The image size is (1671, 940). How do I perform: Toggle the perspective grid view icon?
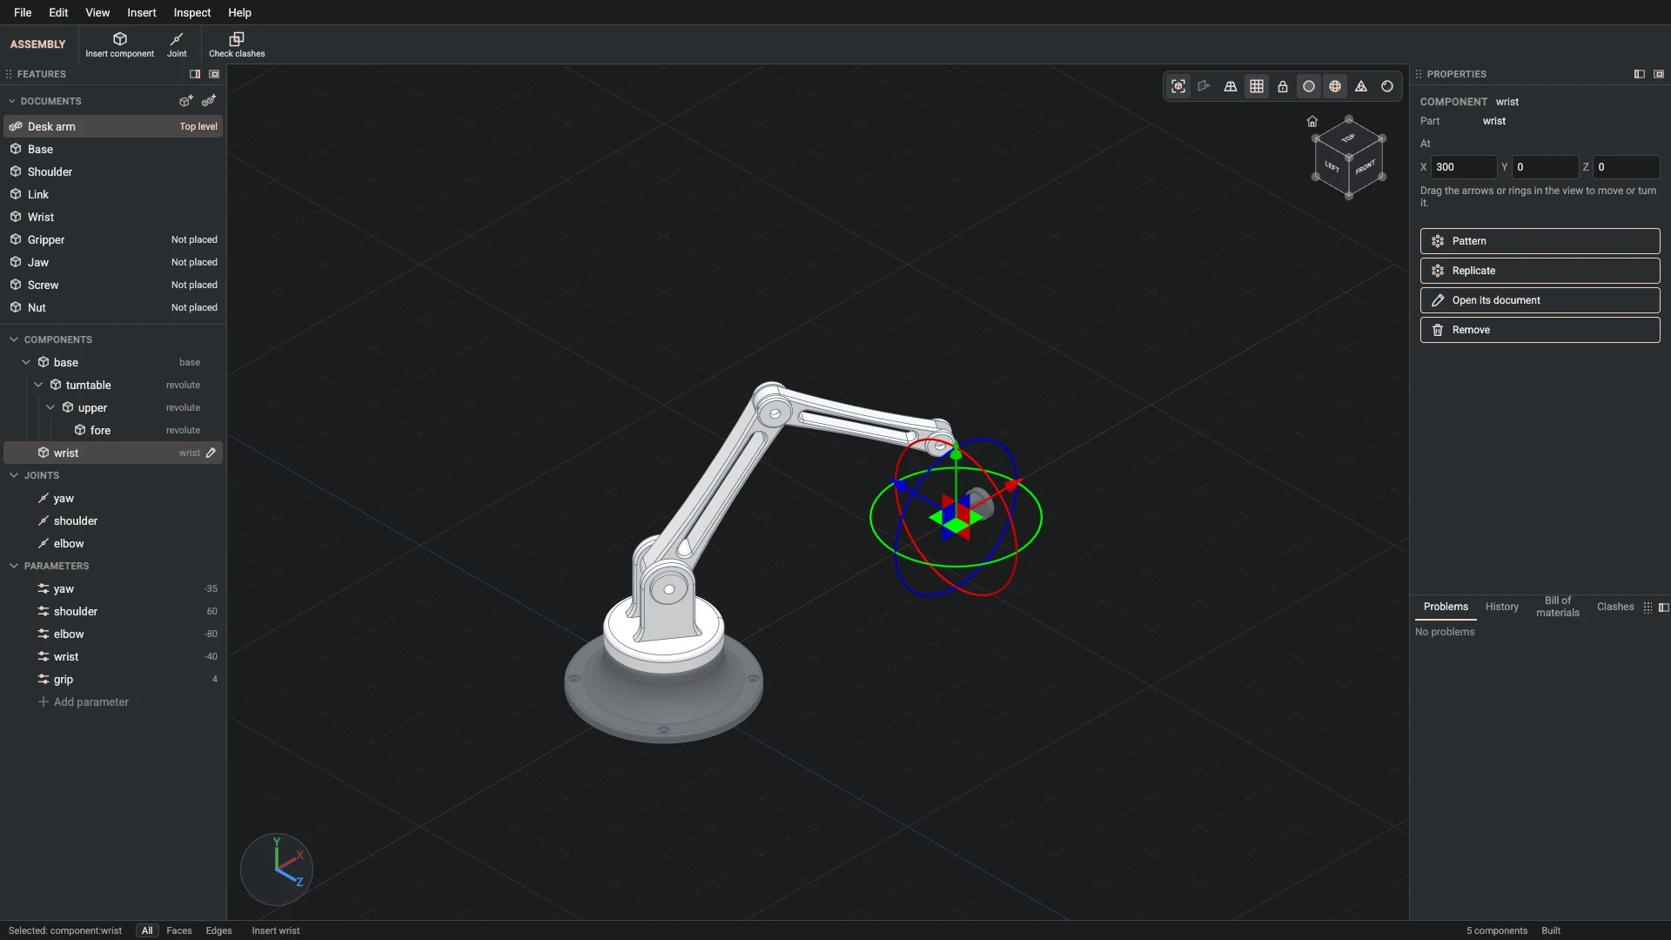1231,86
